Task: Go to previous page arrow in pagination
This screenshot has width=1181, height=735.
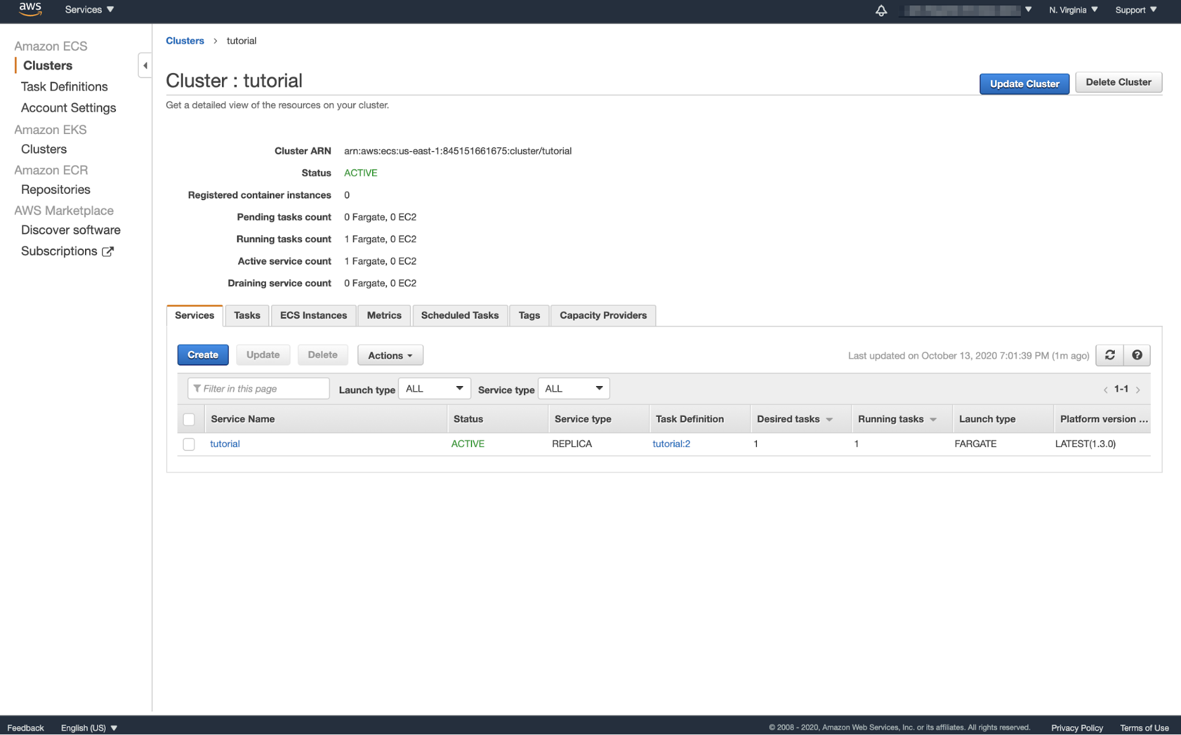Action: point(1105,390)
